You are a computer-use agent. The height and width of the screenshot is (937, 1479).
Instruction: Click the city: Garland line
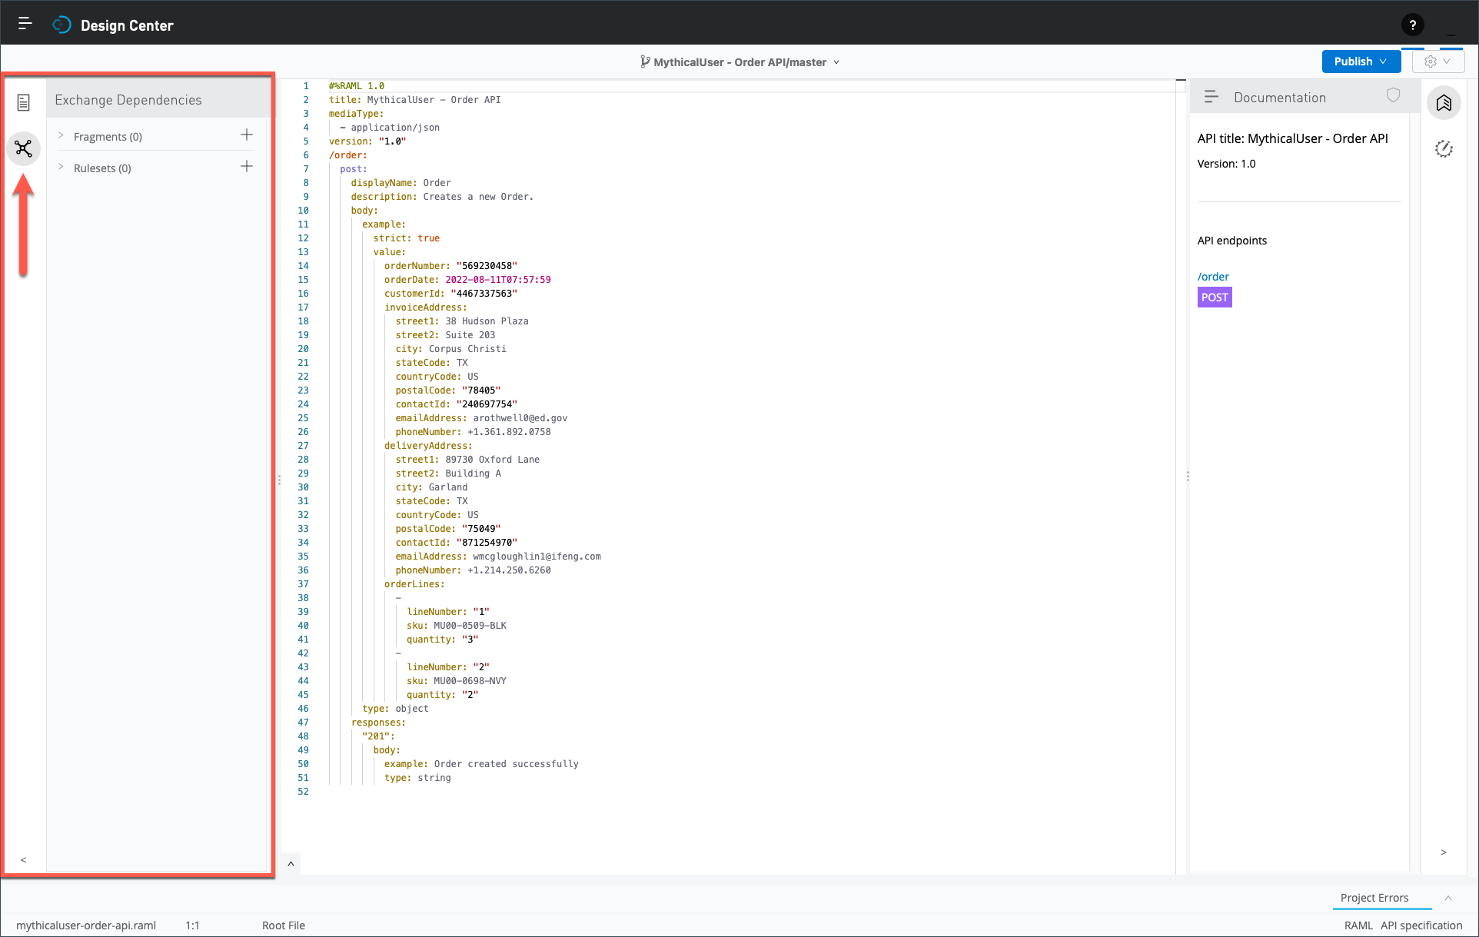pos(431,487)
